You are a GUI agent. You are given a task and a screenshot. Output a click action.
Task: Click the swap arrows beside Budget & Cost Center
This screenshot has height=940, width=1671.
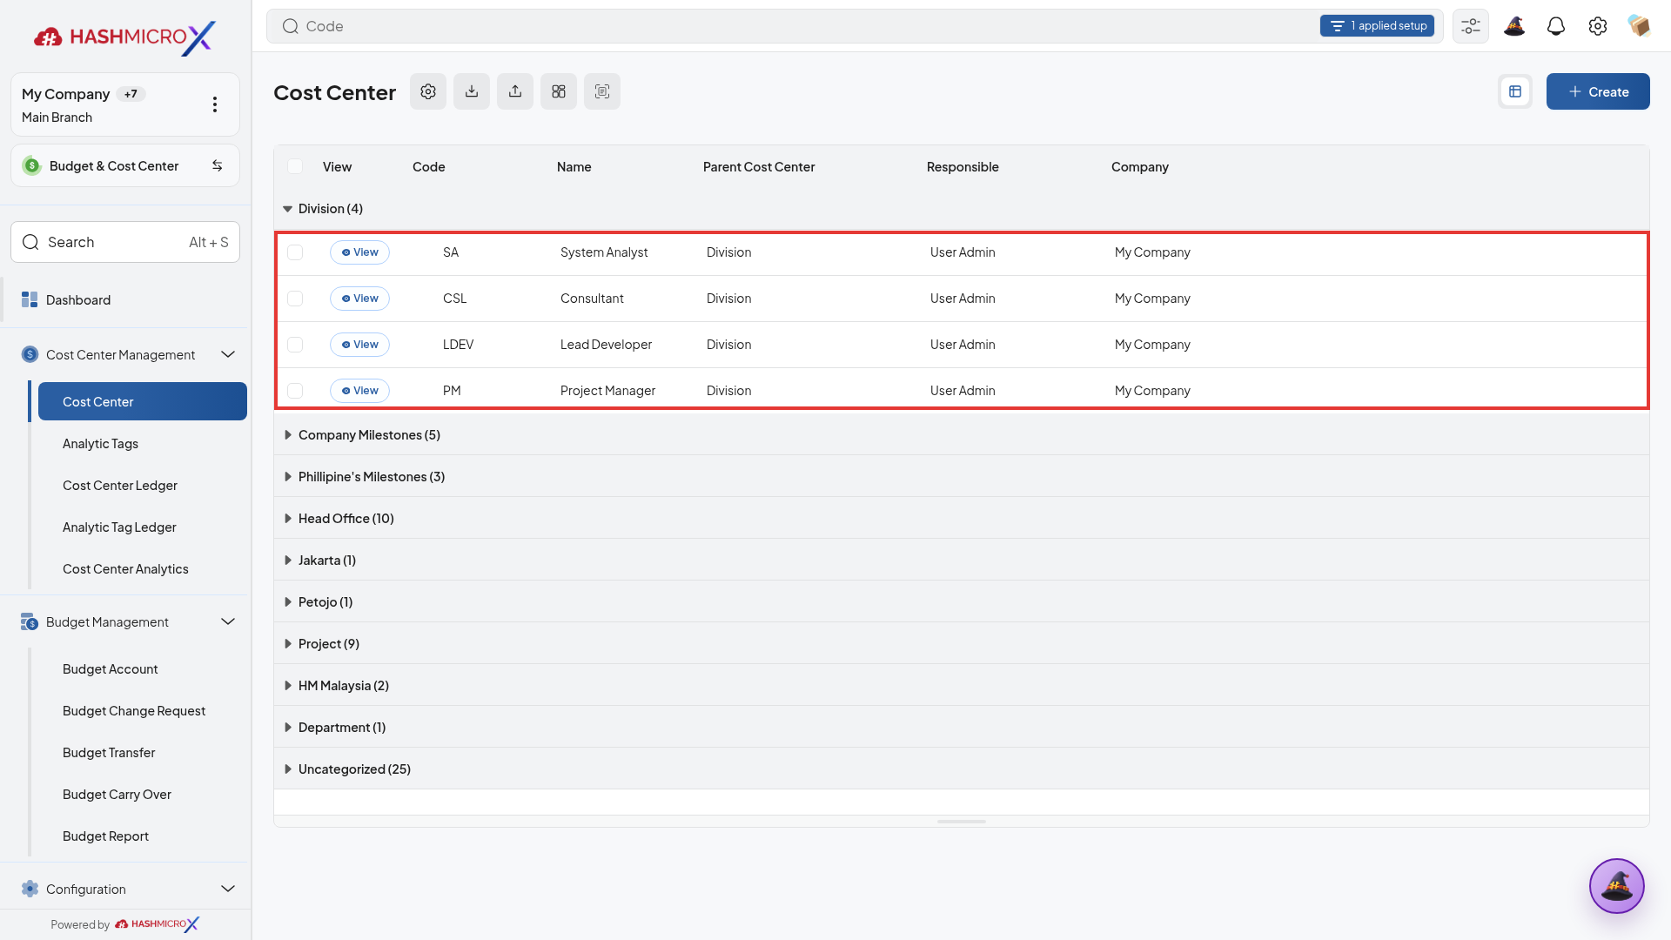coord(218,165)
